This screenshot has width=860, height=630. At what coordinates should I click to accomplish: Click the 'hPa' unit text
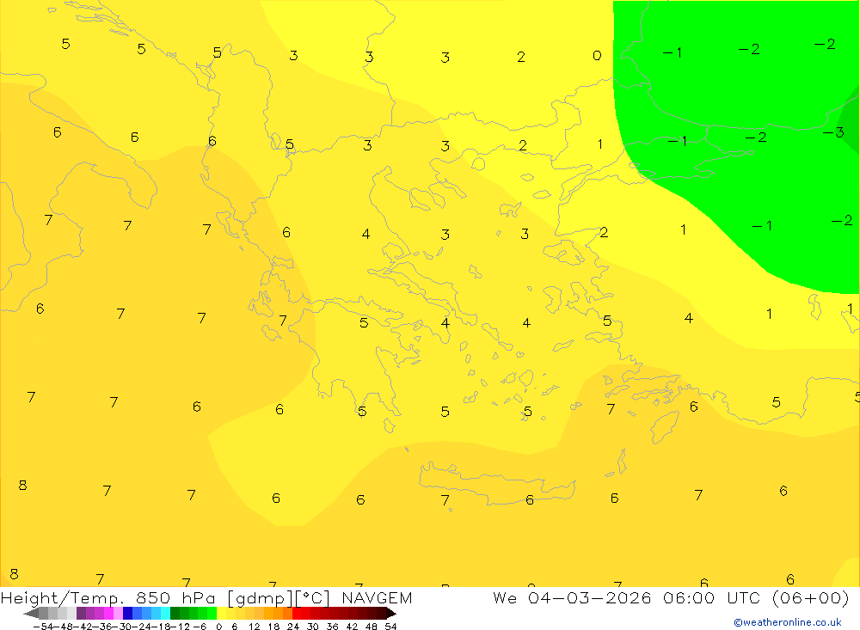click(199, 597)
